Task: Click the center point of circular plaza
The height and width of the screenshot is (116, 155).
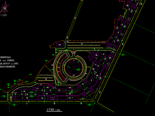Action: tap(74, 68)
